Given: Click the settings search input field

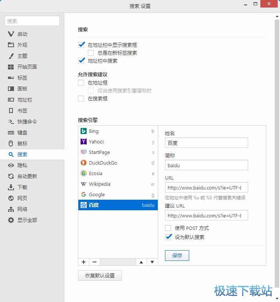Looking at the screenshot, I should click(32, 21).
